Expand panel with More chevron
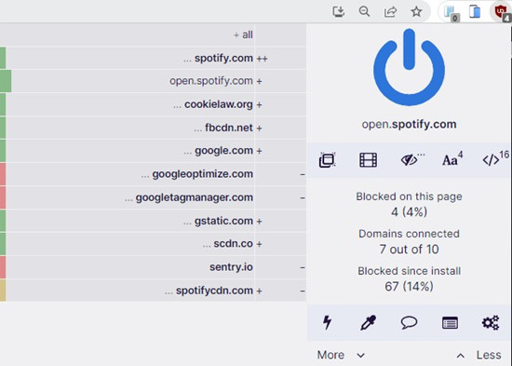This screenshot has width=512, height=366. 341,355
